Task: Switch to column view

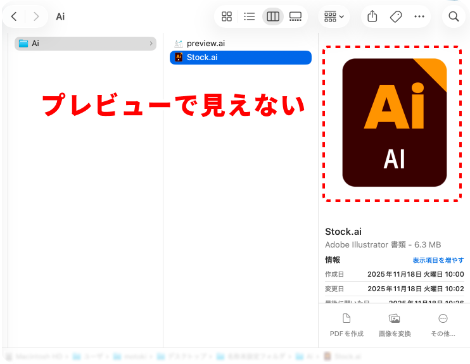Action: click(273, 16)
